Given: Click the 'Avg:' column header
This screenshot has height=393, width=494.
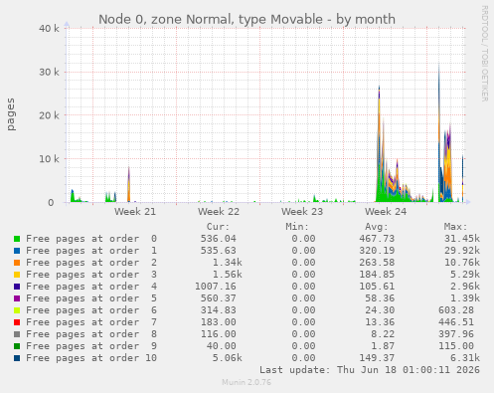Looking at the screenshot, I should click(x=377, y=227).
